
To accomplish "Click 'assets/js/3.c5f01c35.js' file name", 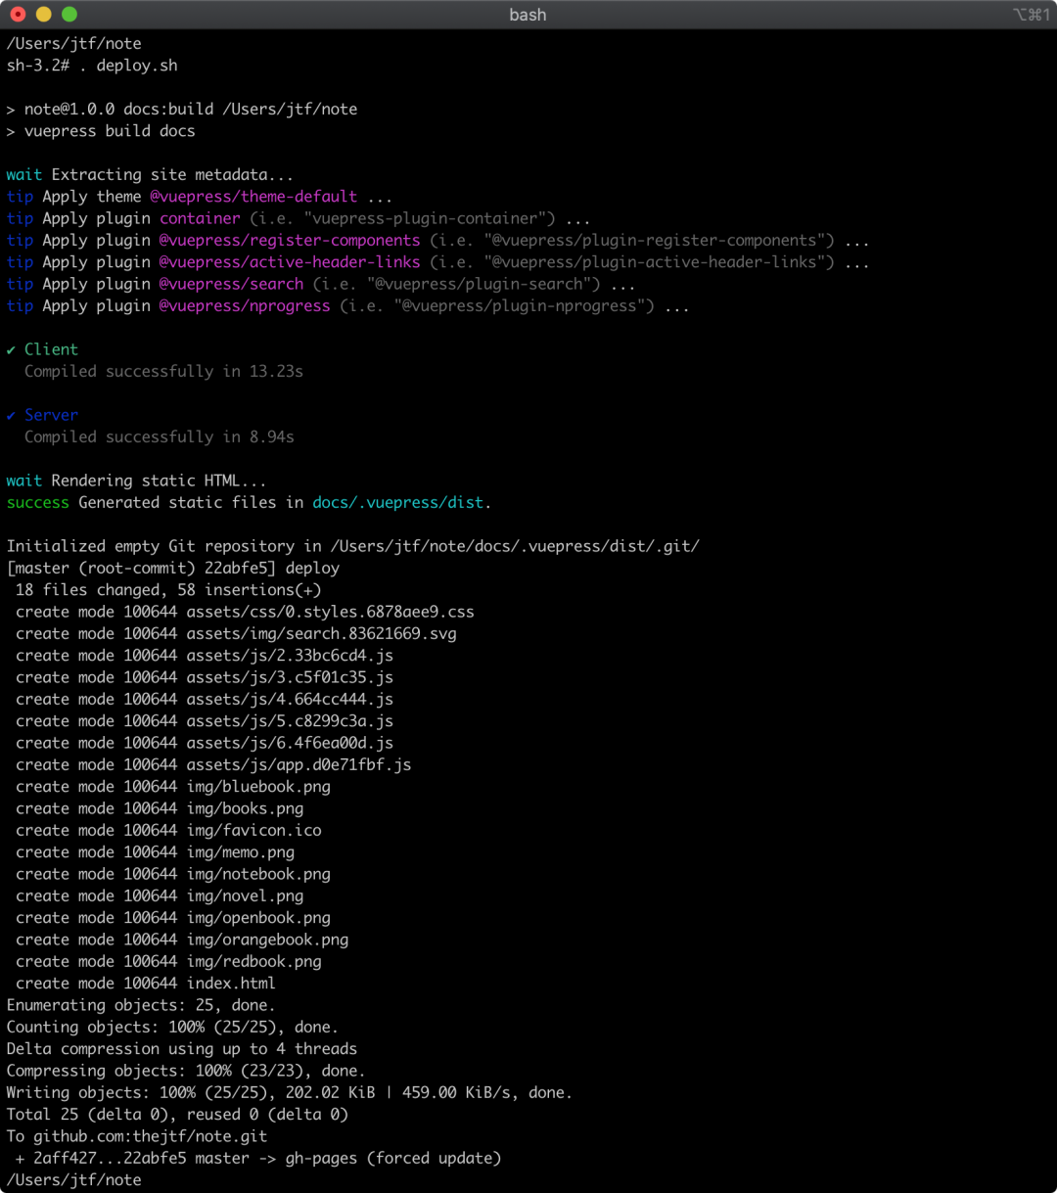I will pos(290,677).
